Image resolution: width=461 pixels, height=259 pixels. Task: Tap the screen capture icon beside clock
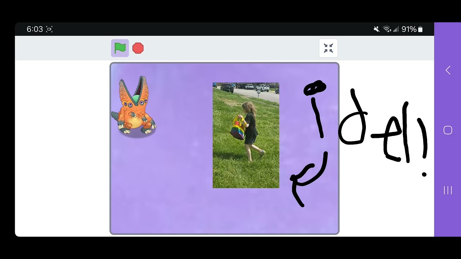click(x=49, y=29)
